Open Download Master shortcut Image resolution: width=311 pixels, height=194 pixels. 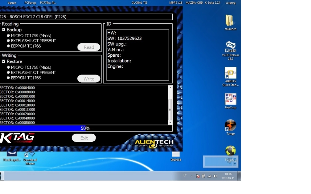pyautogui.click(x=30, y=158)
